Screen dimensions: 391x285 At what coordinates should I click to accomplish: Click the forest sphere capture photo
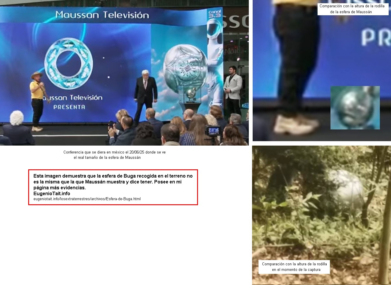(321, 215)
